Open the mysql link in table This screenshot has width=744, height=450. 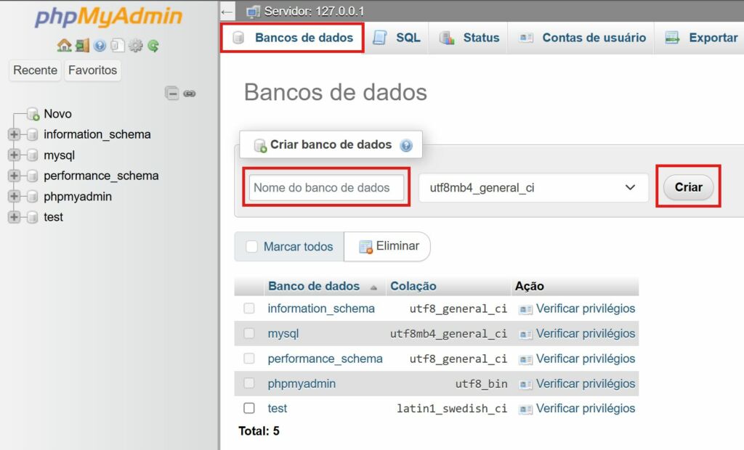click(283, 334)
